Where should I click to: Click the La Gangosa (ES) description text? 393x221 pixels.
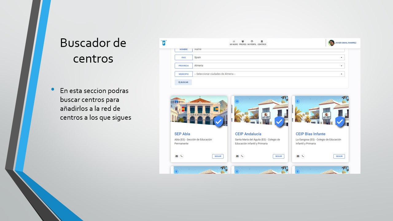tap(318, 142)
